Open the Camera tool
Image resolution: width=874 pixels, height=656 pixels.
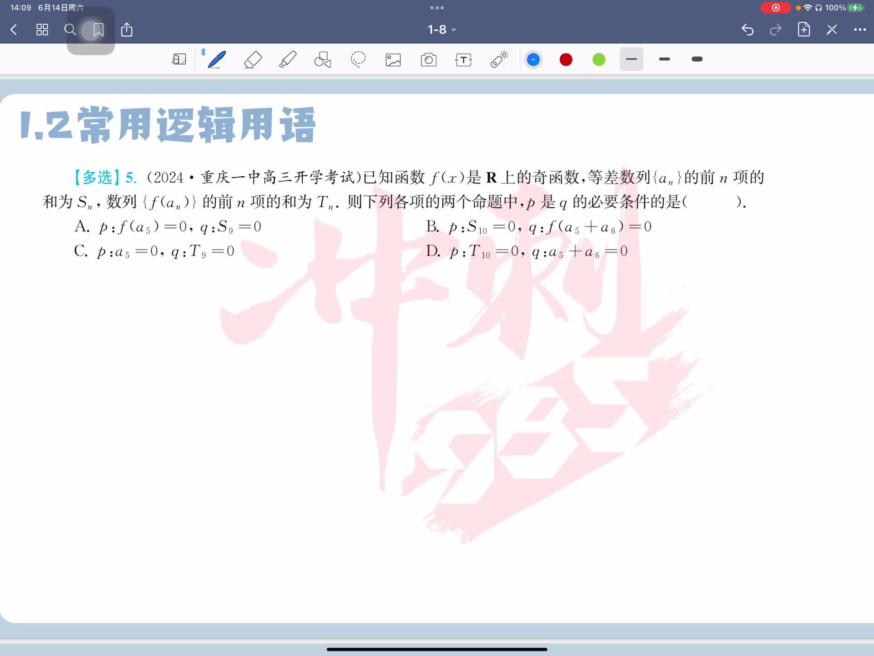click(x=428, y=60)
